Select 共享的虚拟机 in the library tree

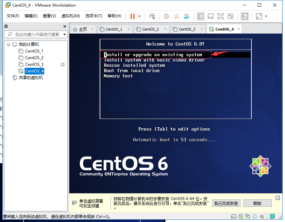31,78
